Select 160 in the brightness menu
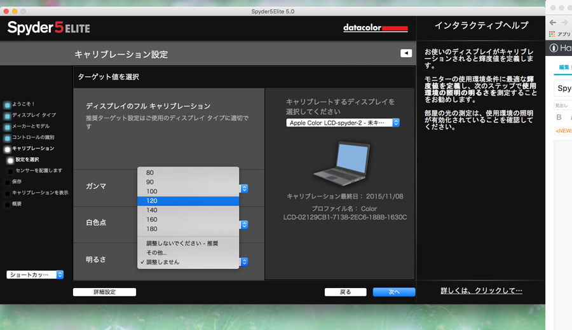Screen dimensions: 572x330 [188, 220]
